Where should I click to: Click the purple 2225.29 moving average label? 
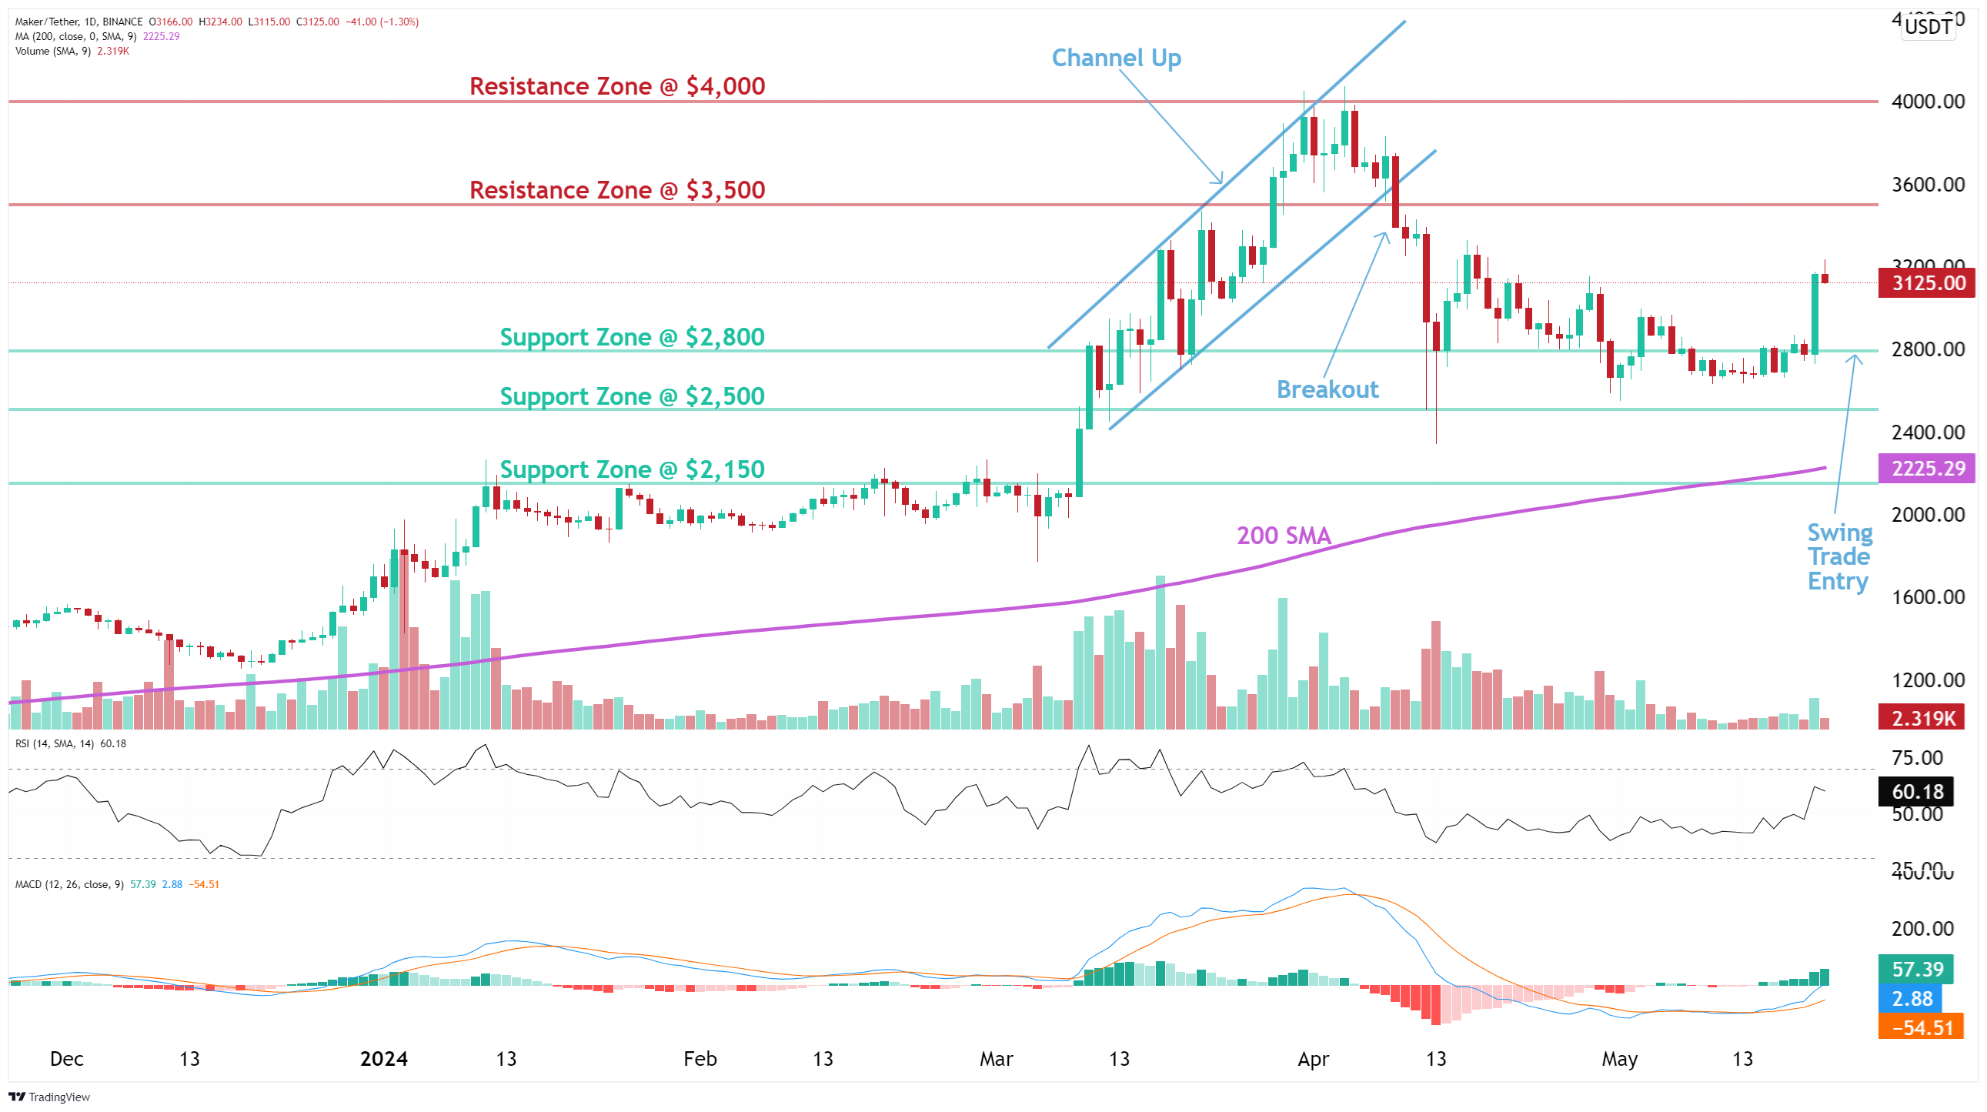1926,468
